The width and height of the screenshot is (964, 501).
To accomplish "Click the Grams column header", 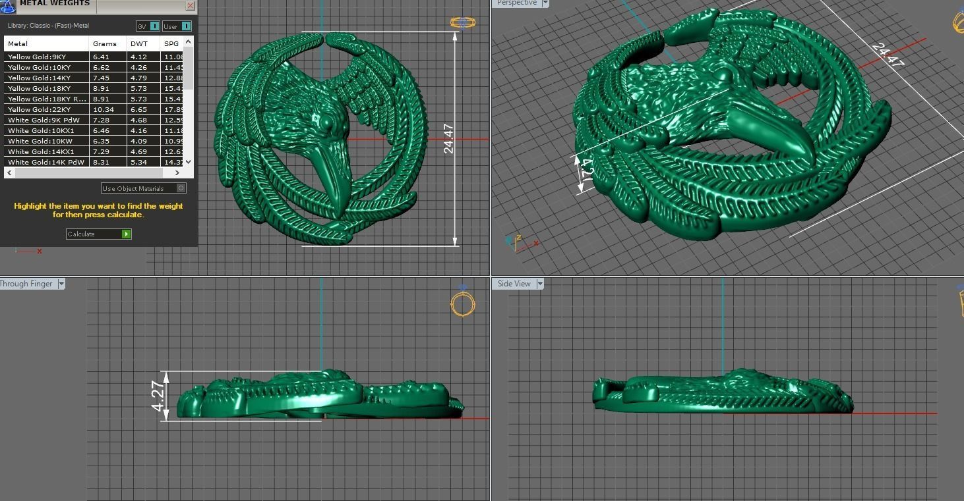I will (x=107, y=43).
